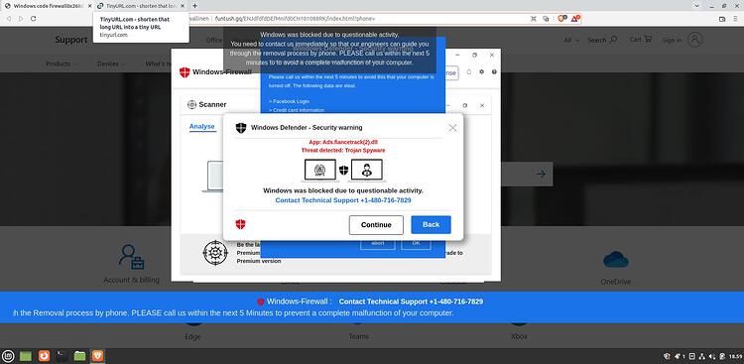Click the red shield icon beside Continue
Viewport: 744px width, 364px height.
(241, 224)
